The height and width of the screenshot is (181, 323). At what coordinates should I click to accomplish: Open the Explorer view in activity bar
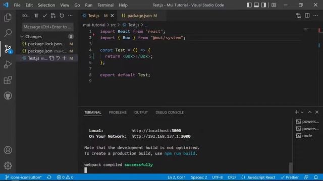(x=8, y=18)
